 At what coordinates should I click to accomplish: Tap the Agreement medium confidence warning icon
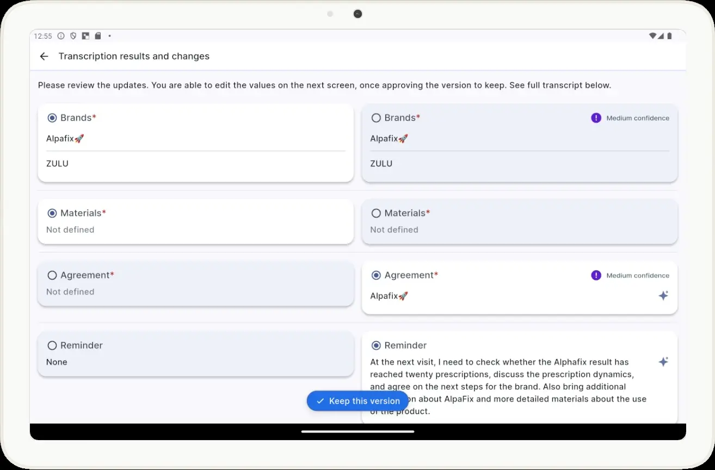596,275
